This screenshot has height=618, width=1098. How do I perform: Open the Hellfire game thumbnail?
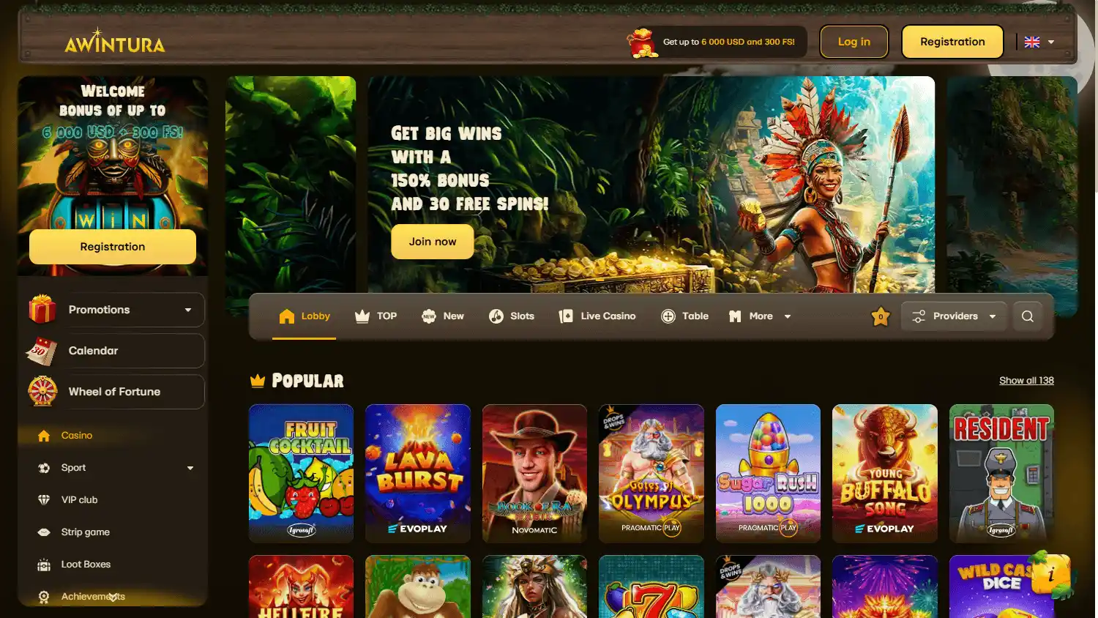pyautogui.click(x=301, y=587)
